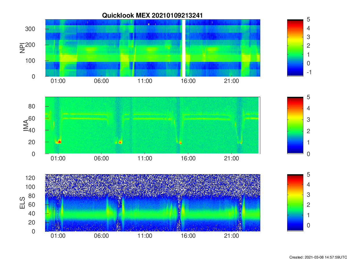The image size is (347, 260).
Task: Click 21:00 tick below the ELS panel
Action: pos(232,236)
